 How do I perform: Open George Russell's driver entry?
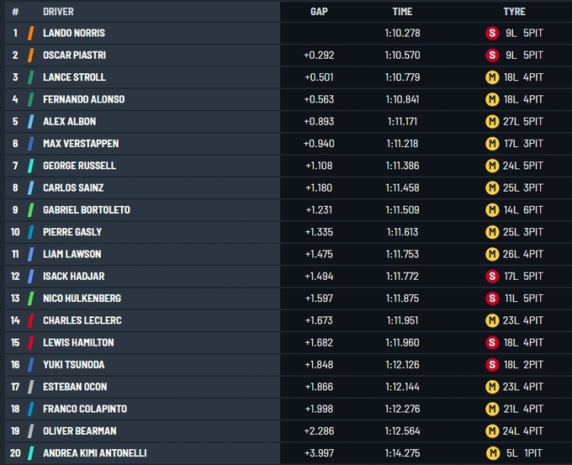(79, 166)
